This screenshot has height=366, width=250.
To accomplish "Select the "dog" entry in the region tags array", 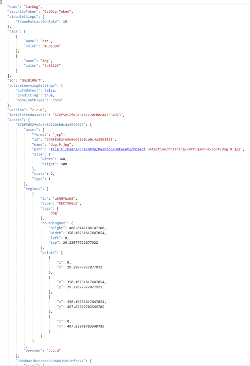I will (54, 213).
